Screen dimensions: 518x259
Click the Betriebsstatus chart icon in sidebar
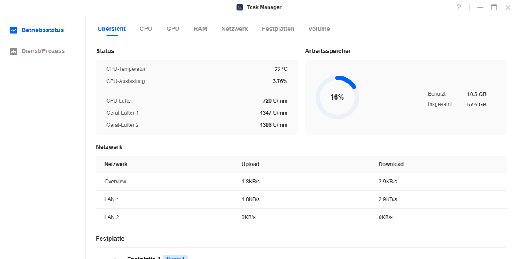tap(13, 30)
